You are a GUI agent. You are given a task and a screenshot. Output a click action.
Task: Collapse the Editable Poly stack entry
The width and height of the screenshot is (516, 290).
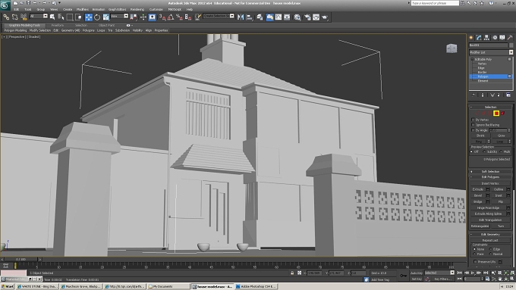point(472,60)
